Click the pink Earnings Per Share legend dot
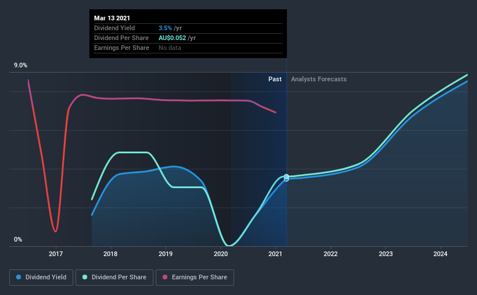The width and height of the screenshot is (477, 295). point(165,277)
